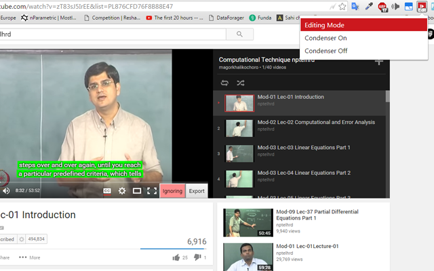Play Mod-02 Lec-02 Computational and Error Analysis
This screenshot has width=434, height=271.
pyautogui.click(x=299, y=128)
